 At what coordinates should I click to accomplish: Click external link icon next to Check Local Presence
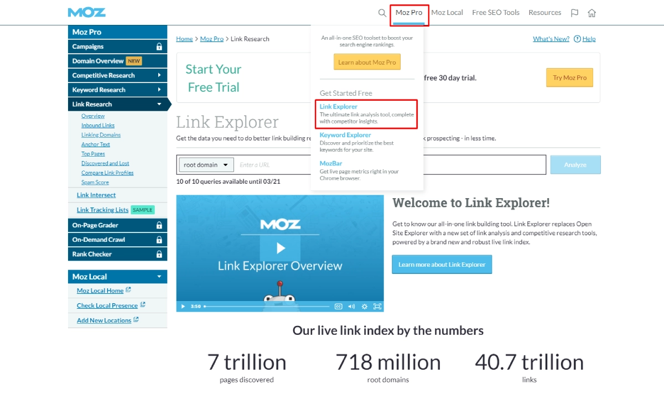tap(143, 304)
